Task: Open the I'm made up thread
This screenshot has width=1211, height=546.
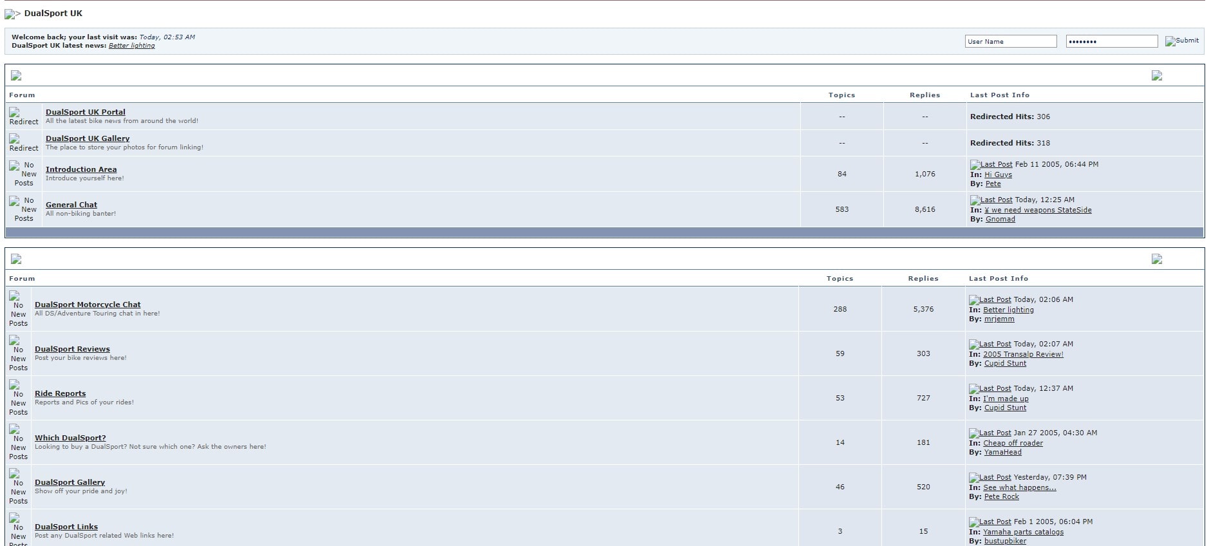Action: click(1006, 399)
